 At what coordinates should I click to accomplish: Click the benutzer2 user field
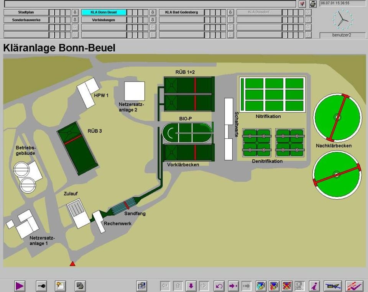[x=342, y=35]
